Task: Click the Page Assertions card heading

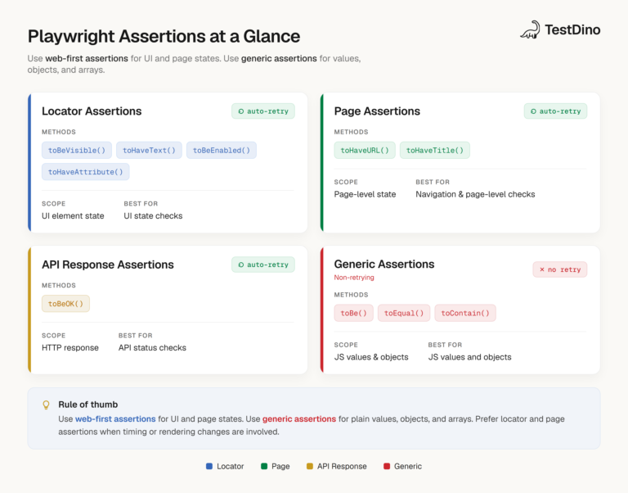Action: coord(377,111)
